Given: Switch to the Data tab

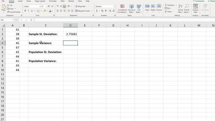Looking at the screenshot, I should pyautogui.click(x=62, y=1).
